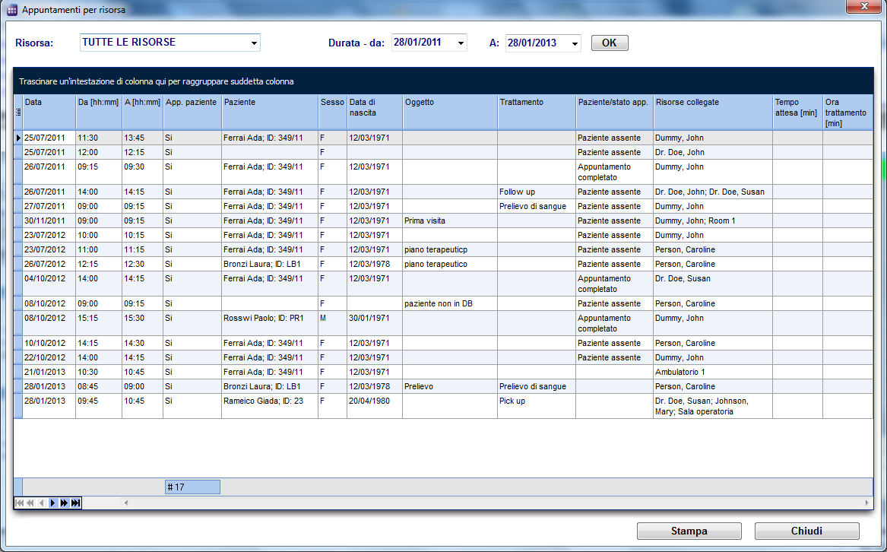Click start time cell 15:15
This screenshot has width=887, height=552.
tap(99, 323)
